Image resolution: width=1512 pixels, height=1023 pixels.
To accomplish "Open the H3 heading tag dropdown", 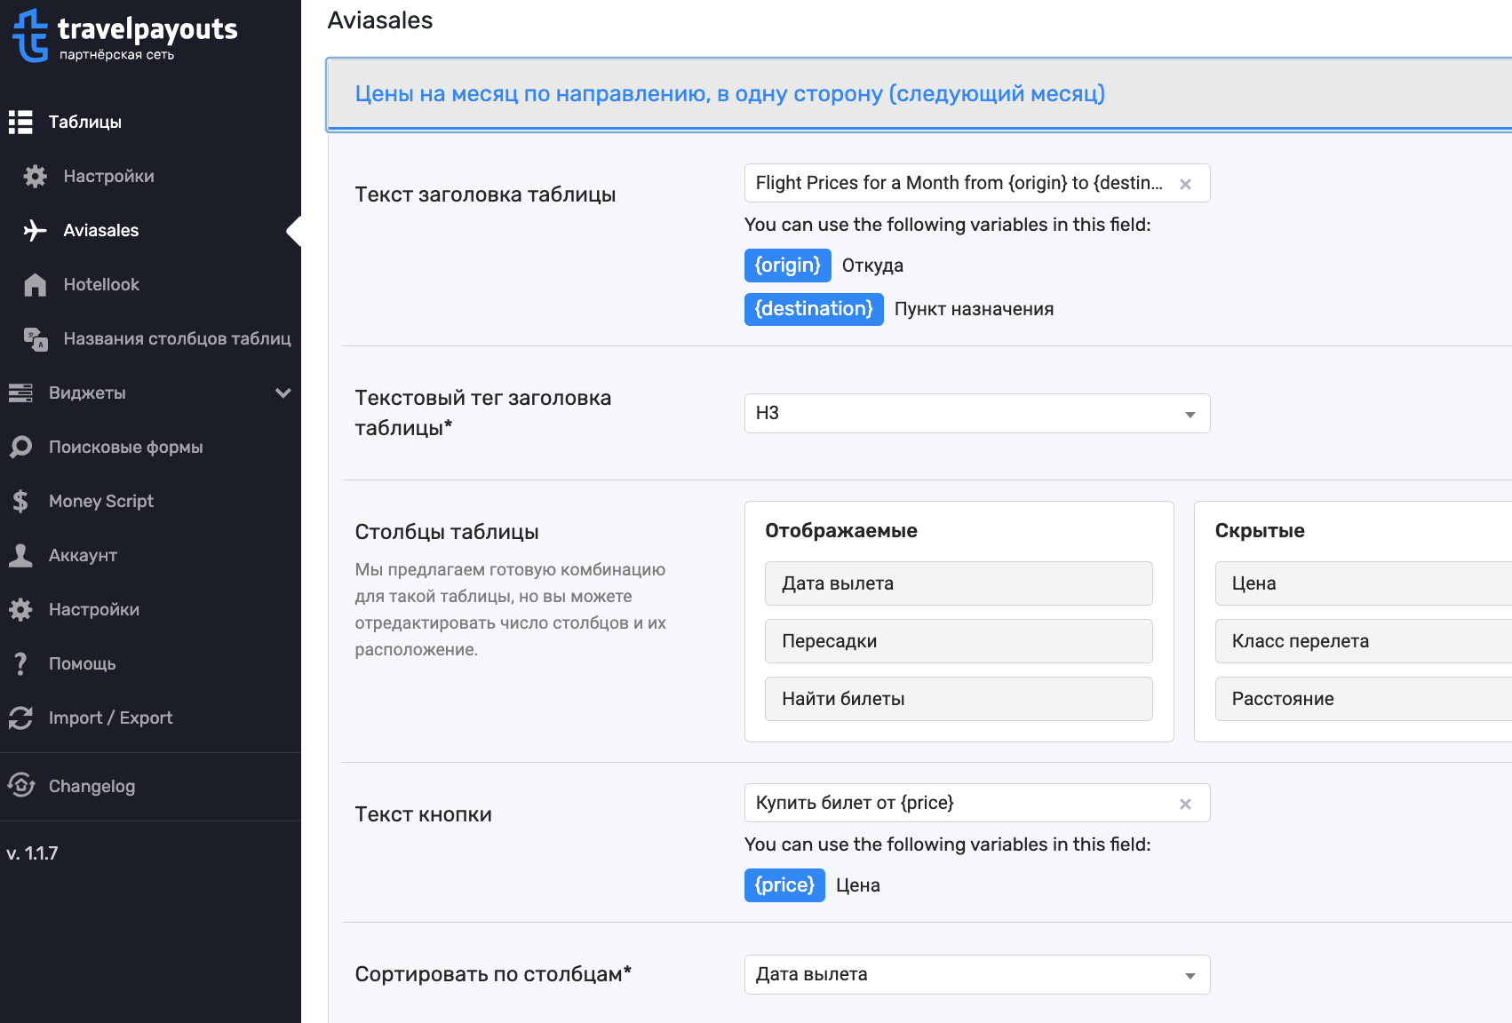I will [x=977, y=413].
